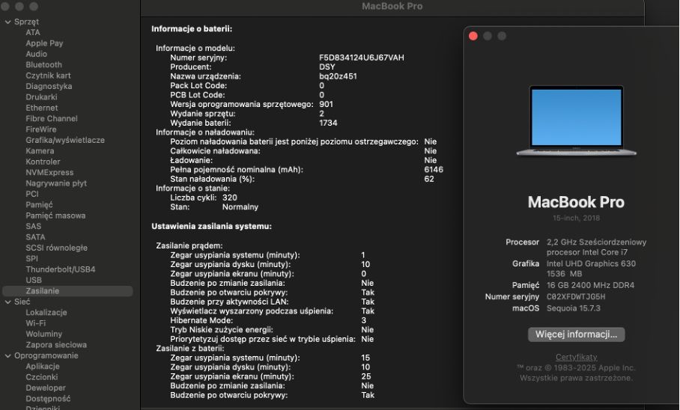Click the Wydanie baterii value 1734
Screen dimensions: 680x410
[328, 123]
